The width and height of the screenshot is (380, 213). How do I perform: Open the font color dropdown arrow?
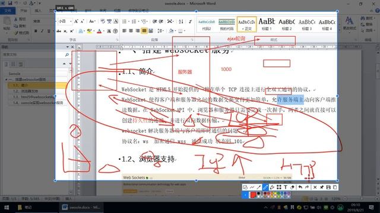103,31
